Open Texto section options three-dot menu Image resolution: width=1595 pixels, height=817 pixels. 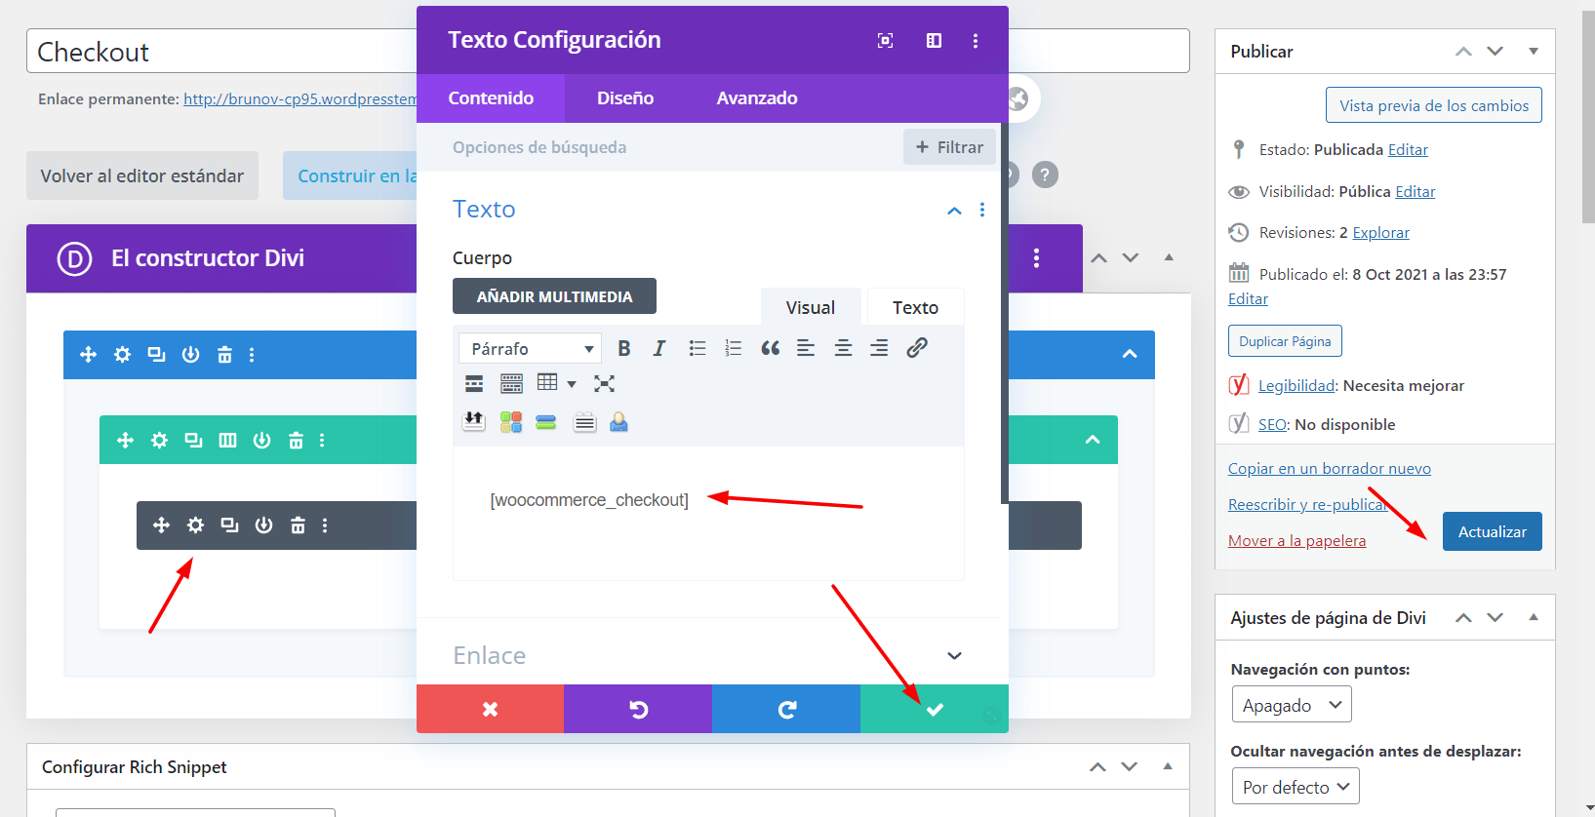click(x=982, y=210)
